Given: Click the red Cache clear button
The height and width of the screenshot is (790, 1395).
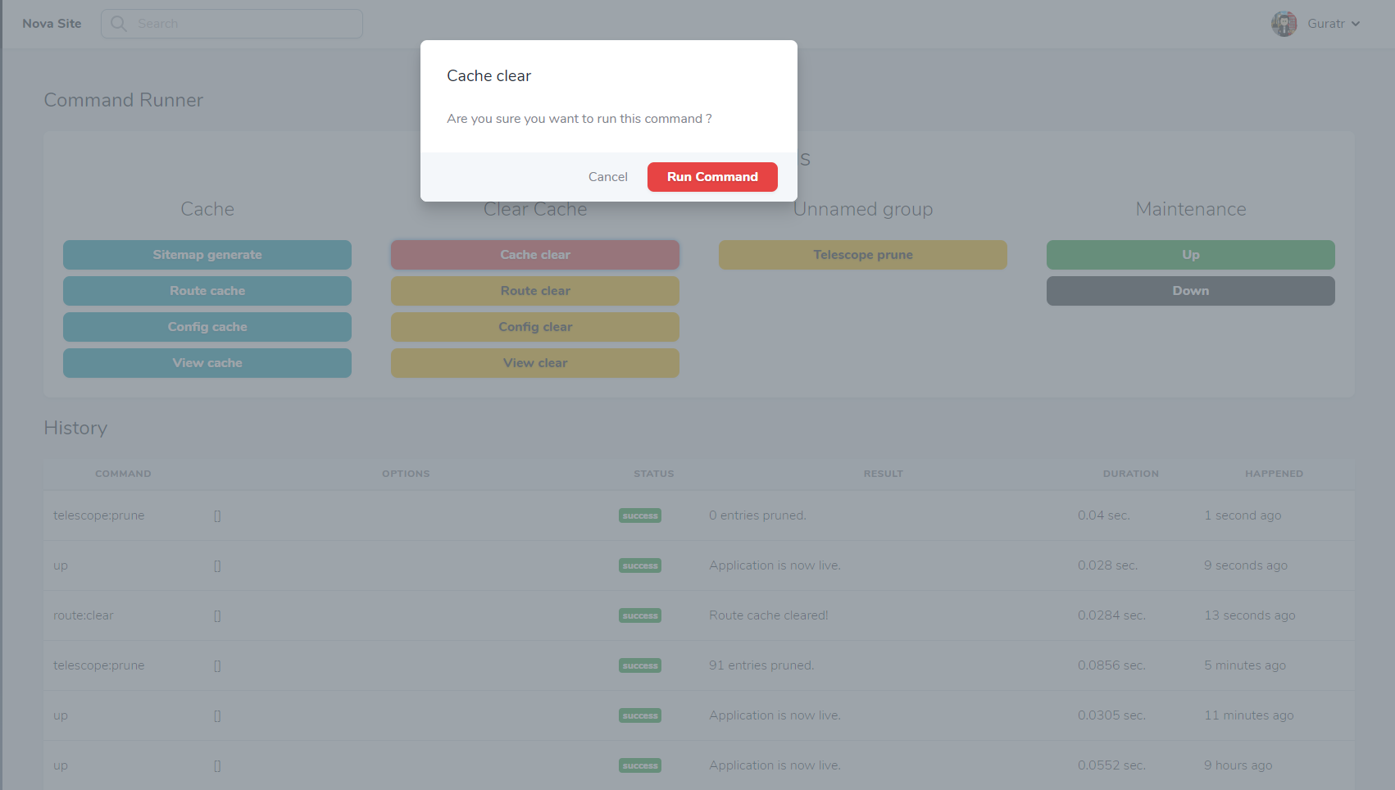Looking at the screenshot, I should point(535,255).
